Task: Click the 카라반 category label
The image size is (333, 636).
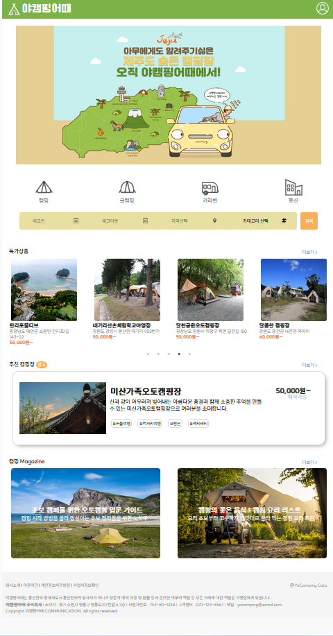Action: point(210,200)
